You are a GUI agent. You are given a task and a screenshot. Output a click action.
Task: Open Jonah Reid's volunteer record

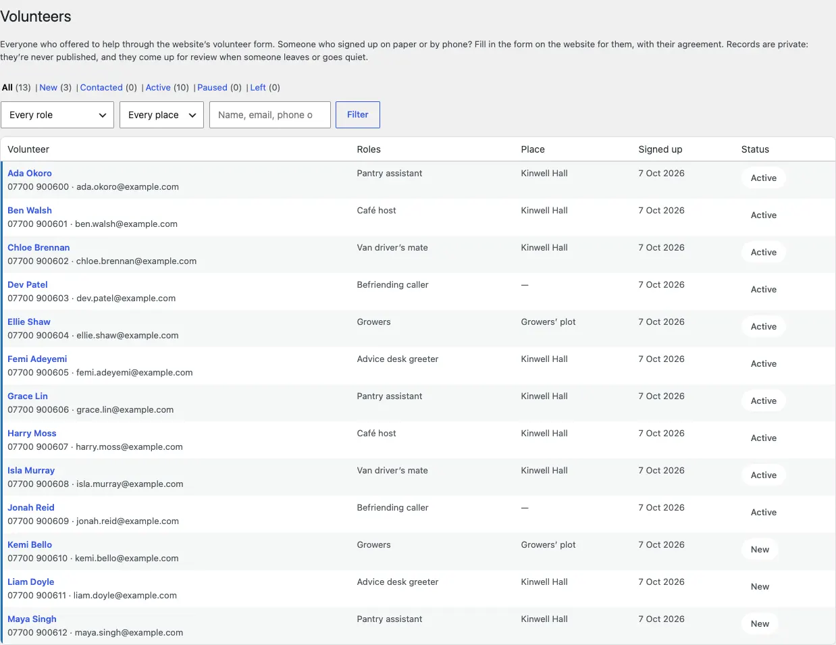(x=31, y=507)
